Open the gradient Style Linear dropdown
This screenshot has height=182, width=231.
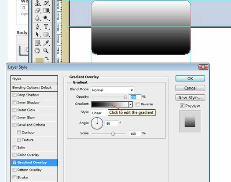[x=99, y=113]
